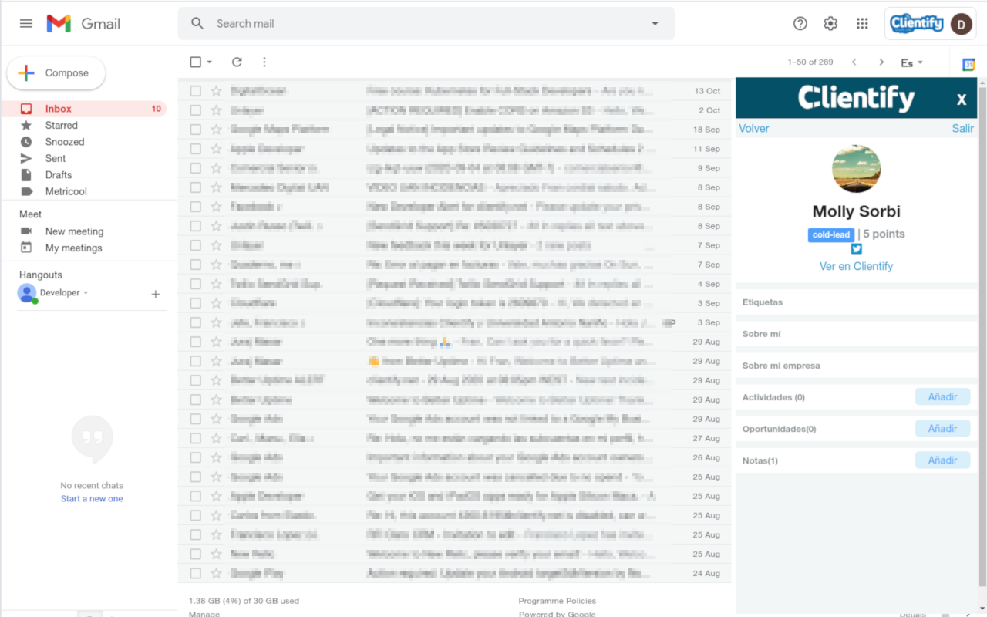
Task: Toggle checkbox for the 11 Sep email
Action: tap(196, 149)
